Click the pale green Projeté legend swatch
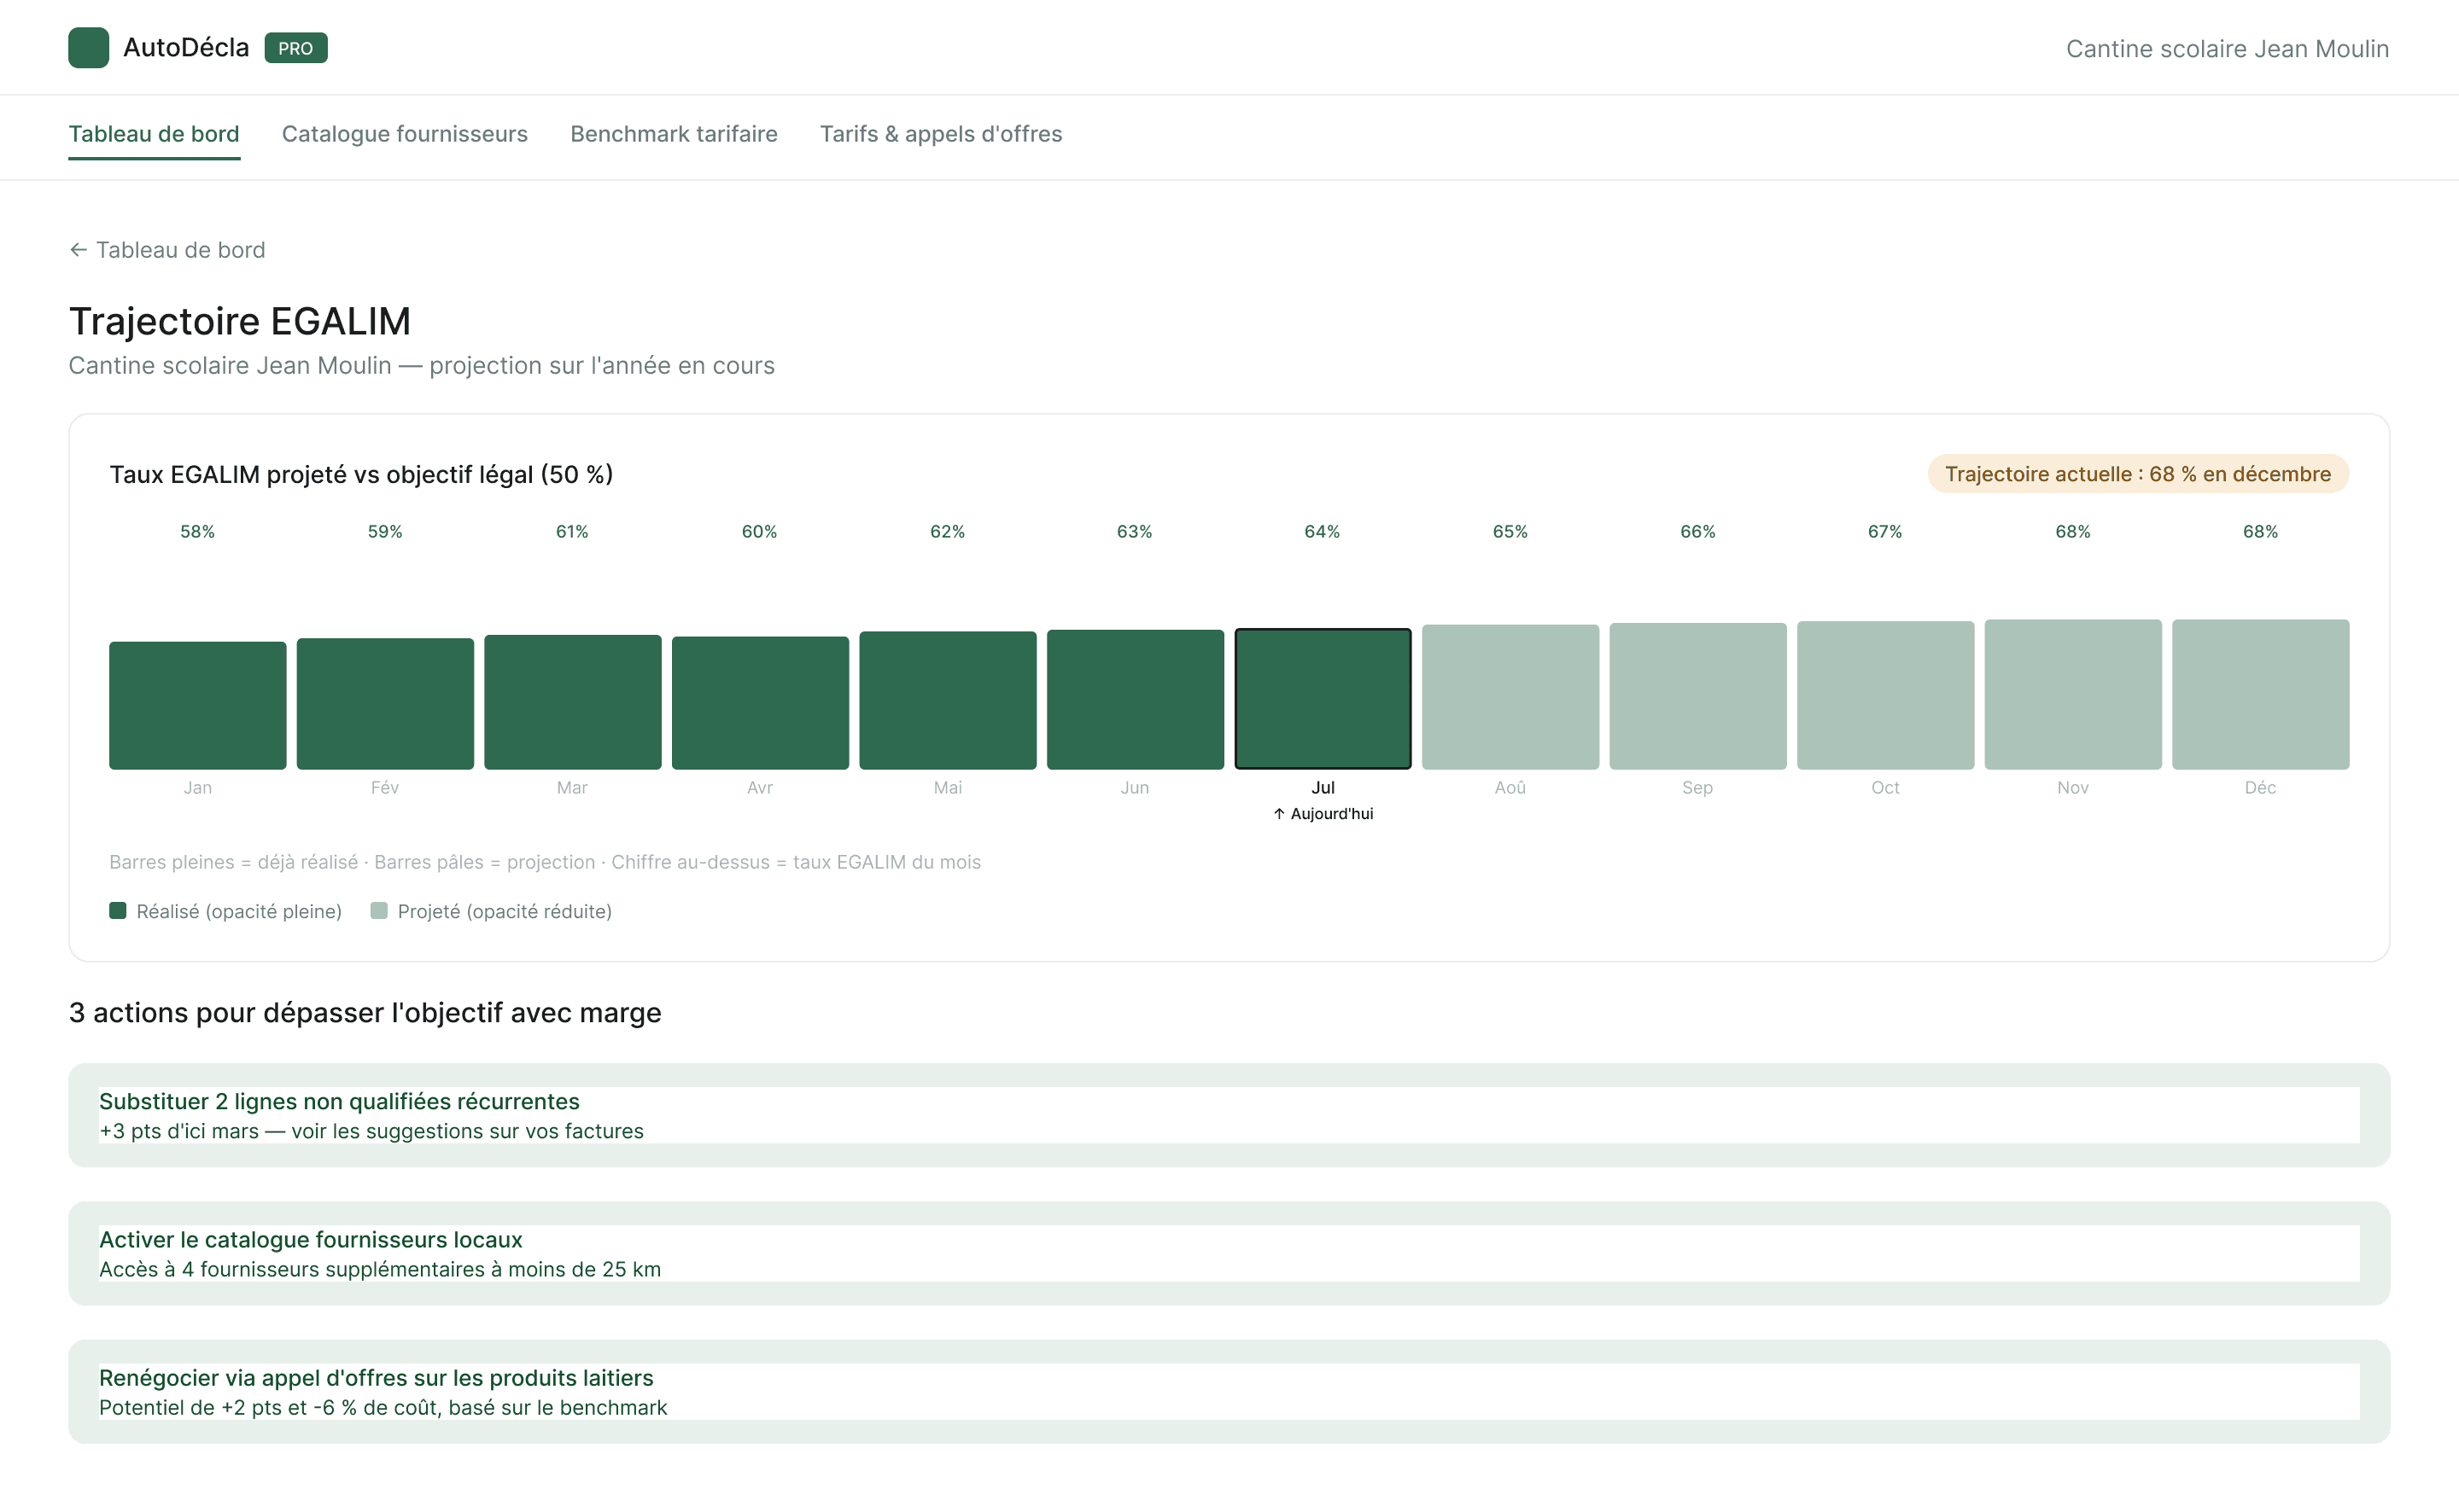2459x1512 pixels. 379,910
